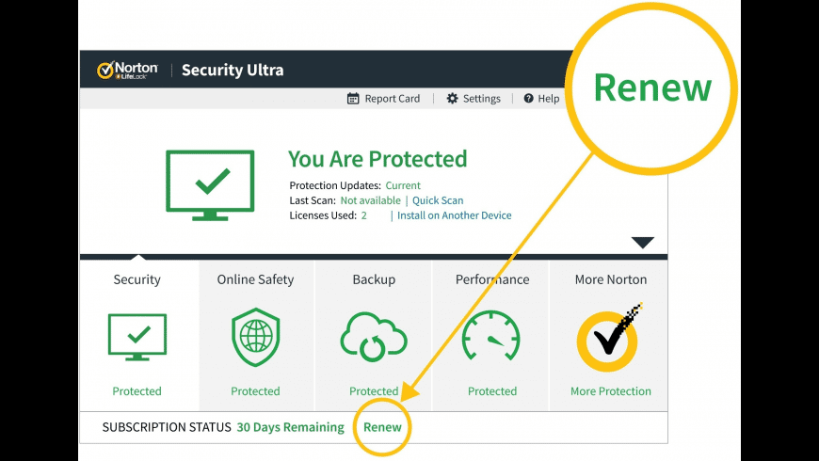Open the Help text link
Screen dimensions: 819x461
pos(549,99)
